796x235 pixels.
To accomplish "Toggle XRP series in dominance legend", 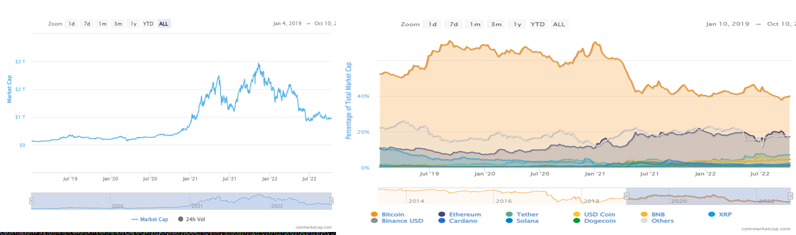I will coord(720,214).
